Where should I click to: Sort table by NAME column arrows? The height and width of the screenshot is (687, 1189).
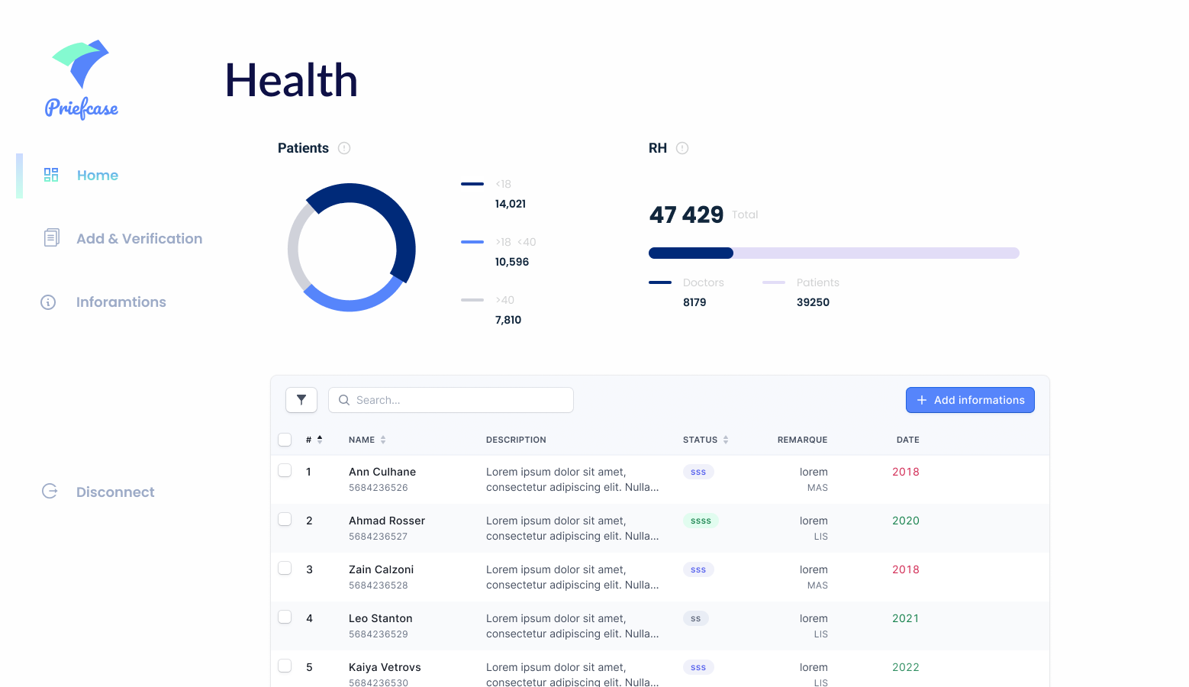coord(383,440)
